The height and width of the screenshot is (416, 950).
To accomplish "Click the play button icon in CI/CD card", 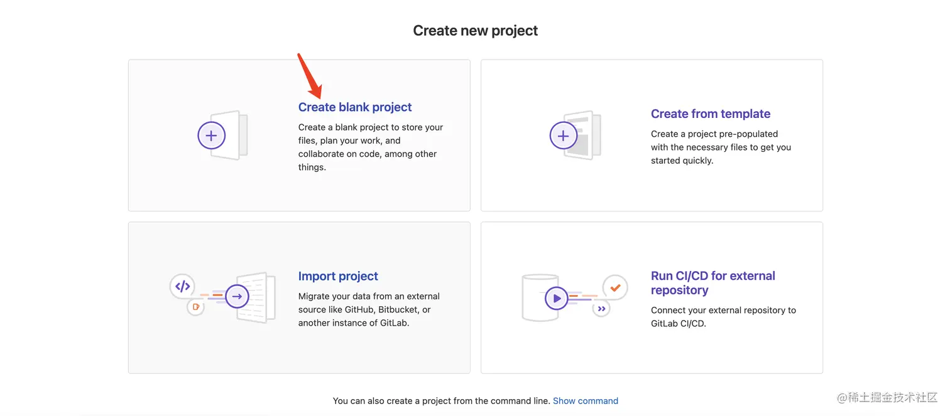I will pyautogui.click(x=556, y=298).
